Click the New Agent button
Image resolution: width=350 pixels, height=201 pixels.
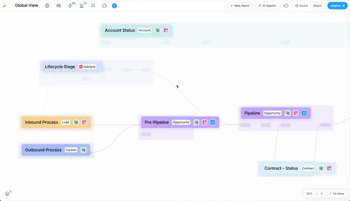(x=240, y=6)
